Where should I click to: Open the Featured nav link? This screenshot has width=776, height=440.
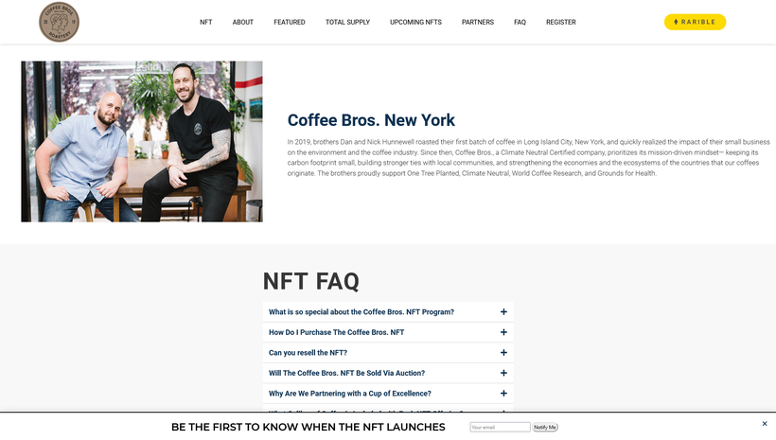pos(290,22)
